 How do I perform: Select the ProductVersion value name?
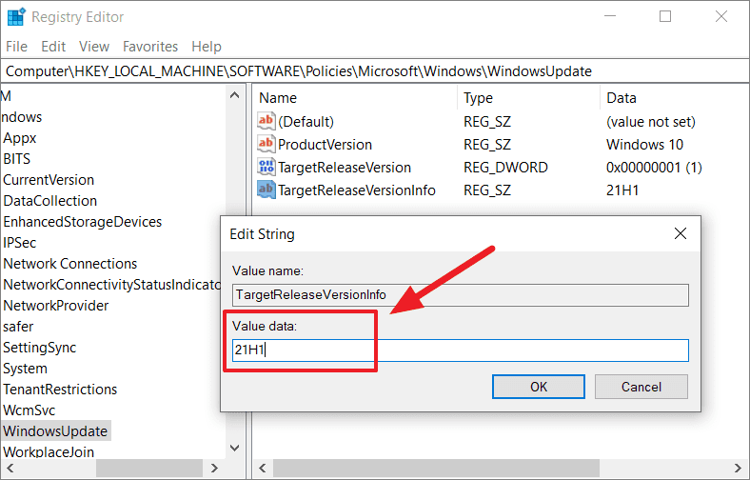[325, 145]
